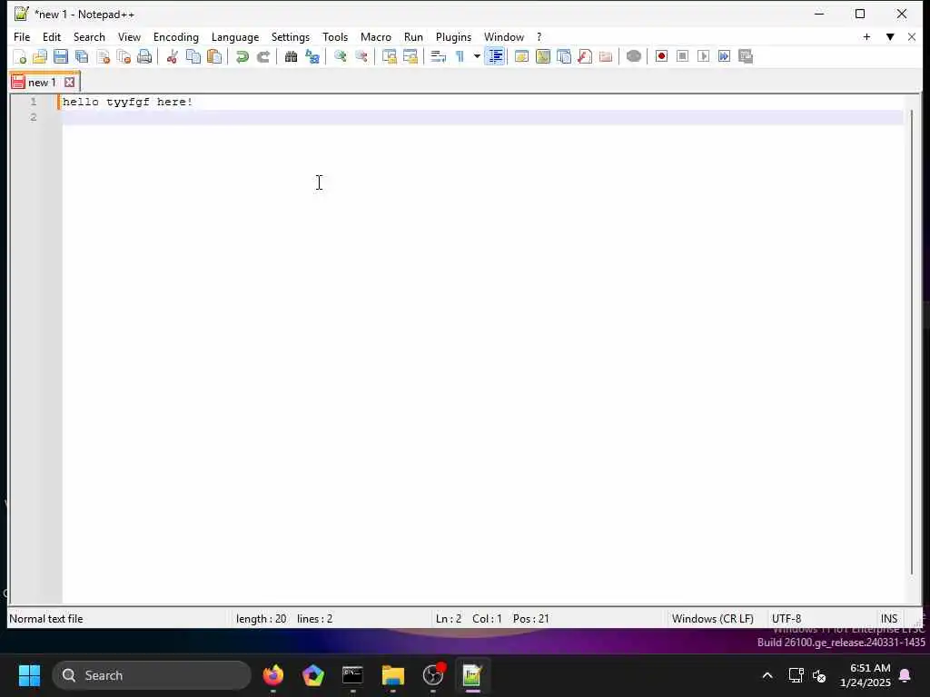The height and width of the screenshot is (697, 930).
Task: Open the Search menu
Action: pyautogui.click(x=89, y=36)
